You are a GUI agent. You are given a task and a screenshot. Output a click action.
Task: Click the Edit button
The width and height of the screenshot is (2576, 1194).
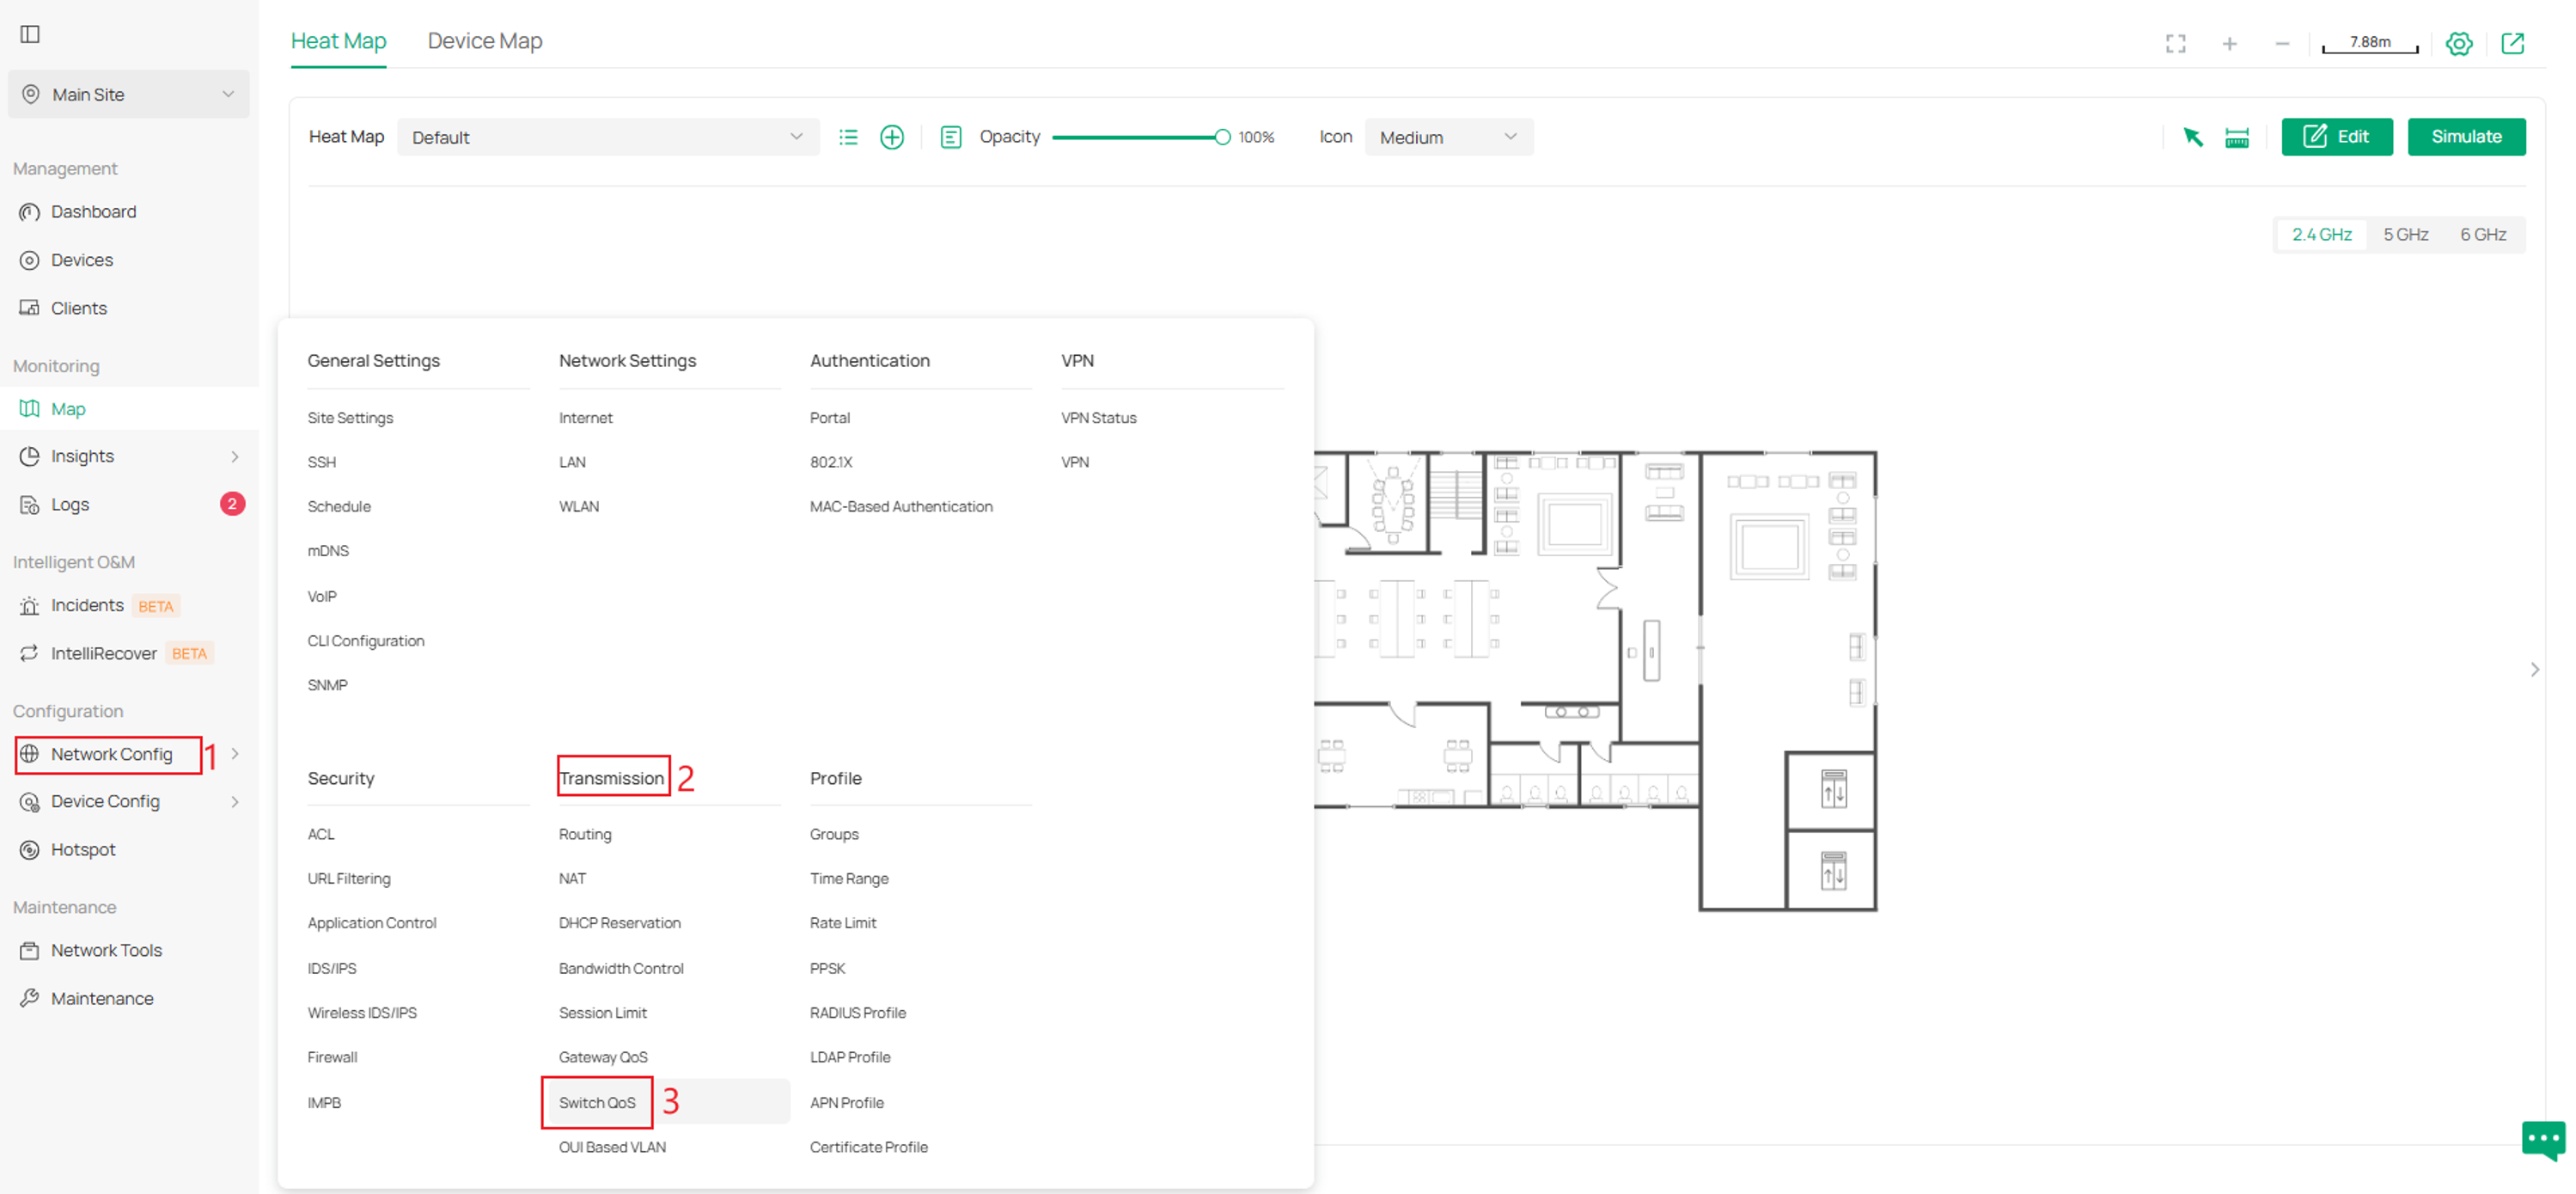2337,138
